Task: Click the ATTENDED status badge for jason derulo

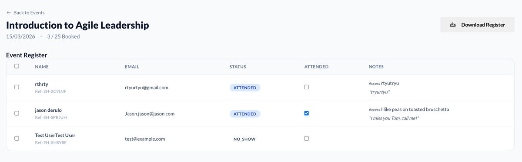Action: pyautogui.click(x=245, y=114)
